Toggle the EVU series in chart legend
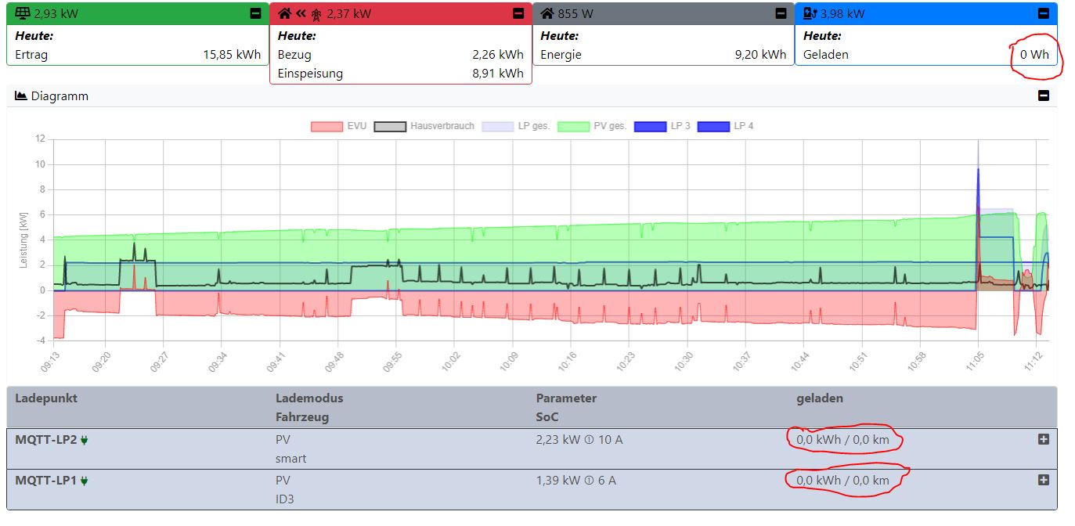 pos(326,126)
